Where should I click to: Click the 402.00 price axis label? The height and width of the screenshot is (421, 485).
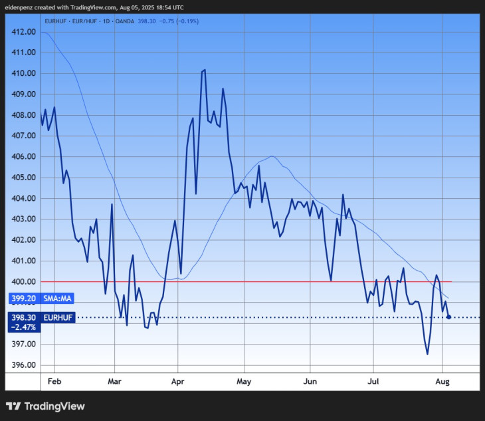click(23, 240)
